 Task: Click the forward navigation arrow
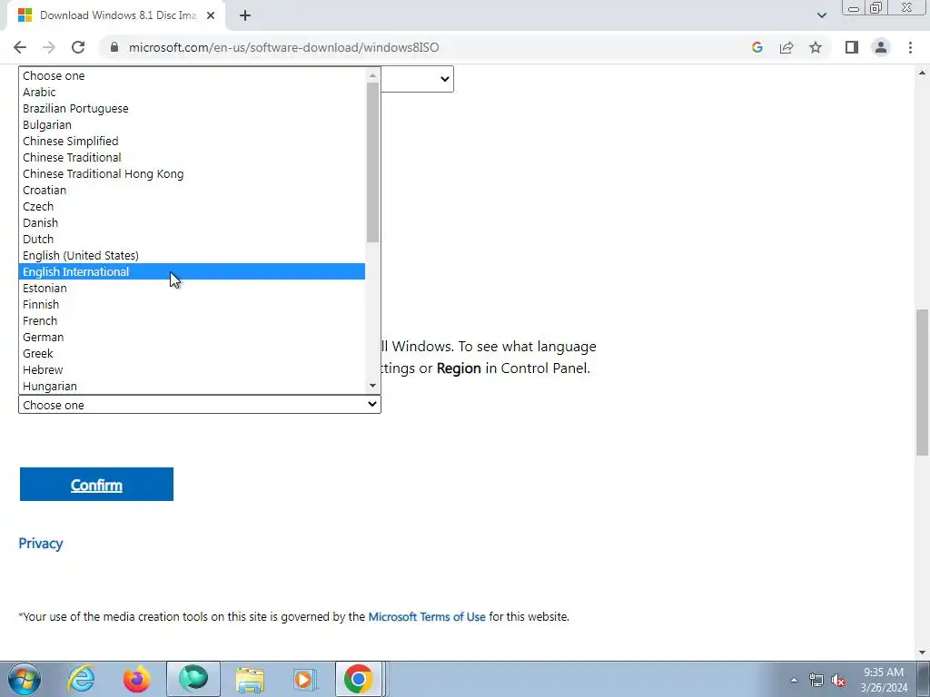coord(49,47)
